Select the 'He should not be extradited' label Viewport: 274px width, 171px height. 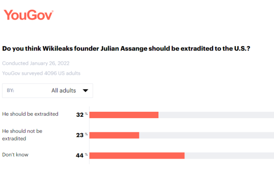pyautogui.click(x=22, y=135)
